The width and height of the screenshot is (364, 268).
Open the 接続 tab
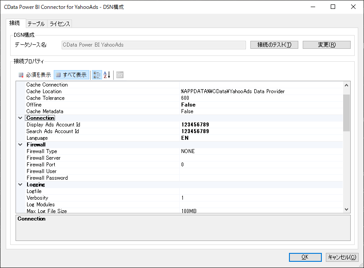pyautogui.click(x=15, y=23)
